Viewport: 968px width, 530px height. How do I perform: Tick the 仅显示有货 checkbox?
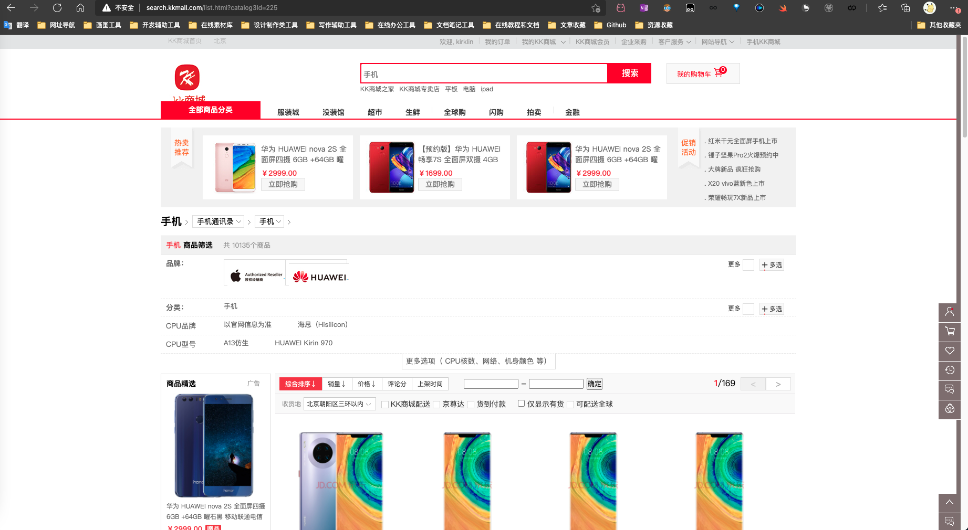coord(521,404)
